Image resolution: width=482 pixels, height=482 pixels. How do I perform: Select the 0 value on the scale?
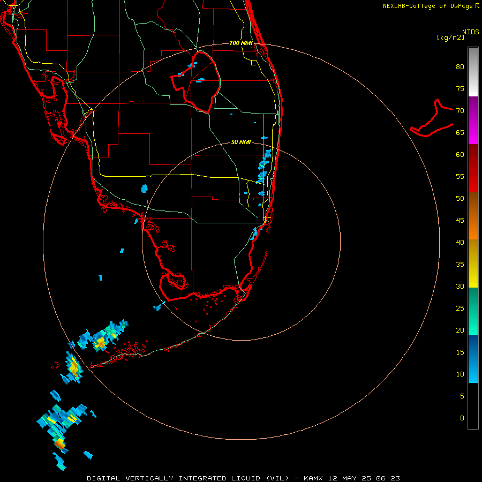point(462,418)
